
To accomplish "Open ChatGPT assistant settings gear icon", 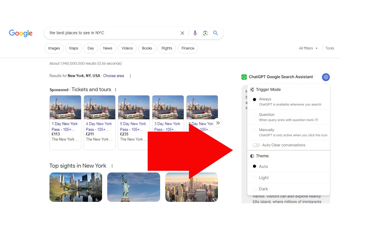I will (x=326, y=77).
